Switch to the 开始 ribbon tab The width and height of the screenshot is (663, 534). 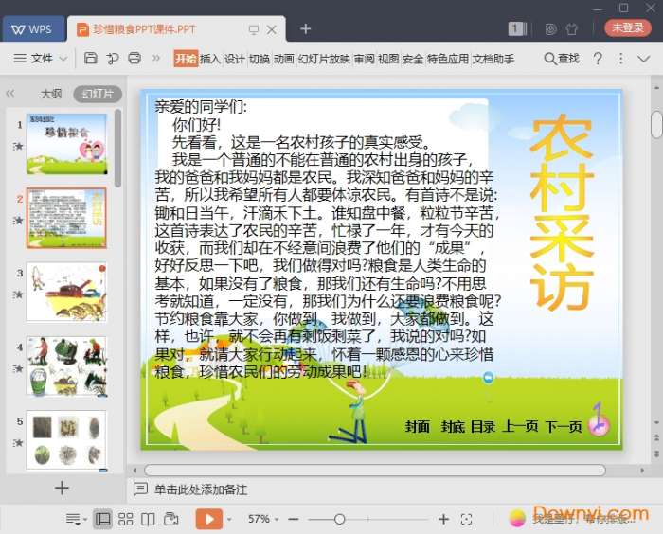point(186,59)
